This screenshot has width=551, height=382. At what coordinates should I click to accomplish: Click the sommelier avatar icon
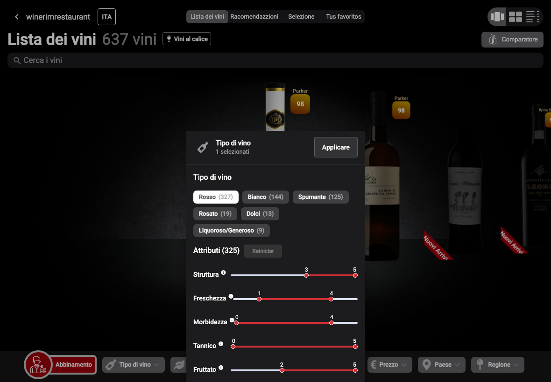coord(38,365)
